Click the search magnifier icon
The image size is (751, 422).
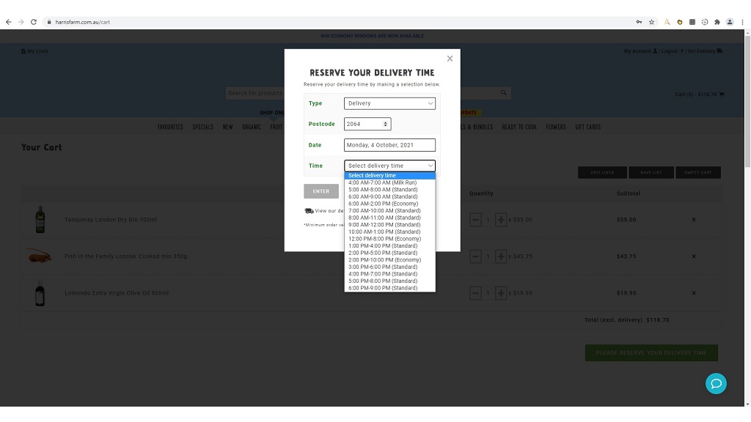tap(503, 93)
